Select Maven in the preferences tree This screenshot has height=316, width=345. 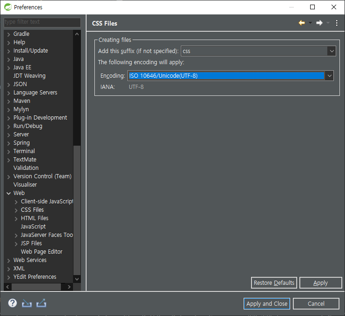(22, 101)
